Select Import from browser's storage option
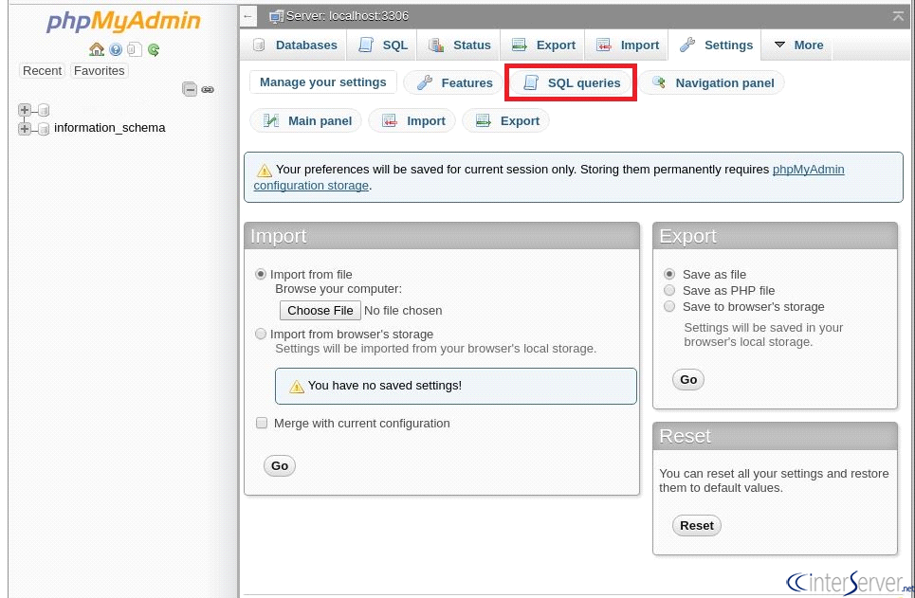Screen dimensions: 915x598 [x=261, y=335]
